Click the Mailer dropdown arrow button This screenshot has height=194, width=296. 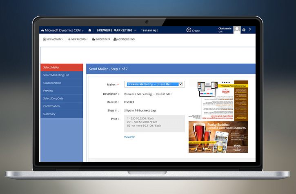(x=180, y=84)
